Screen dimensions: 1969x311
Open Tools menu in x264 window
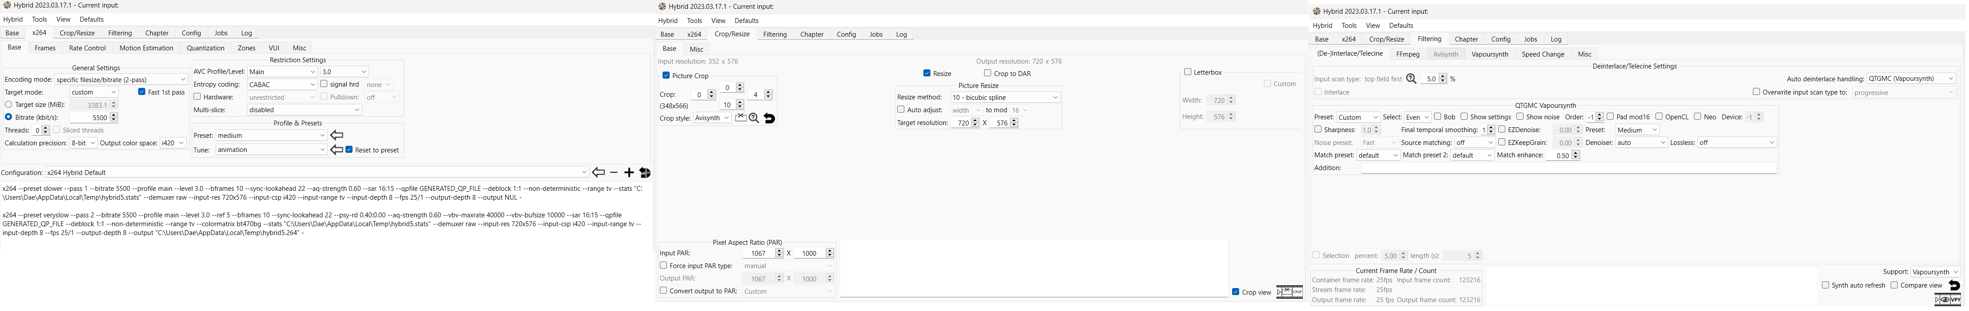tap(40, 20)
